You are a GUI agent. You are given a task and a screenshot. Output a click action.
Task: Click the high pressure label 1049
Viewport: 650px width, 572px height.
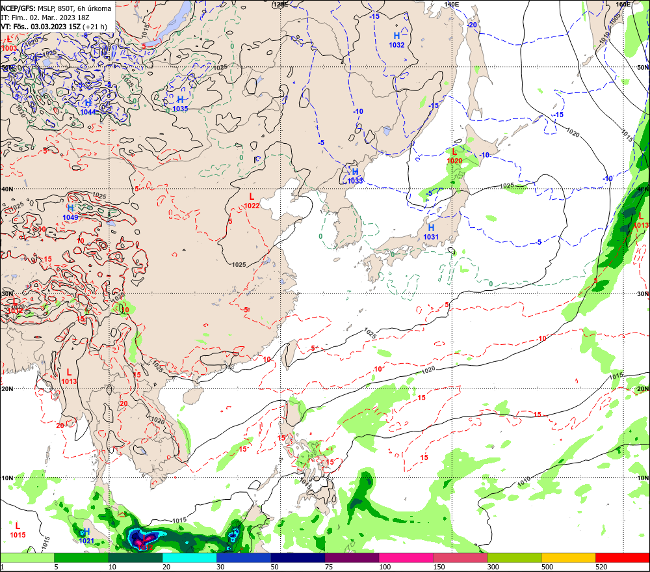tap(70, 217)
